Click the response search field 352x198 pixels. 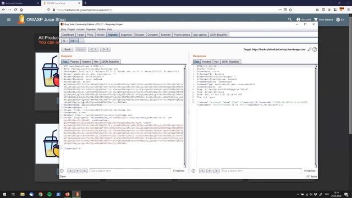[261, 171]
